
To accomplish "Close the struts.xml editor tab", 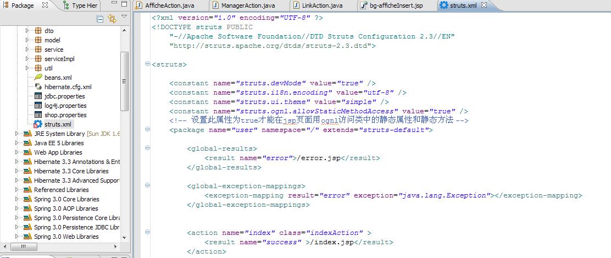I will 484,6.
